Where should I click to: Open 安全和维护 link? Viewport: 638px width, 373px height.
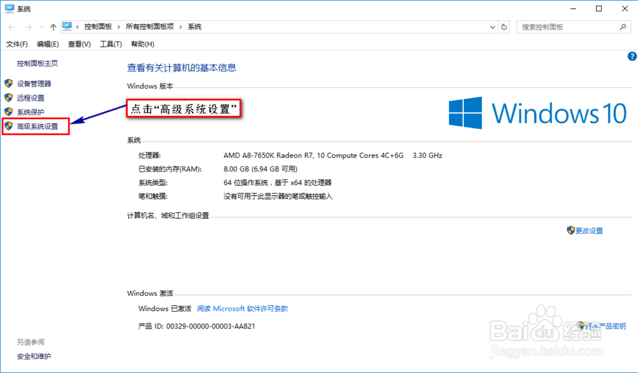click(34, 356)
